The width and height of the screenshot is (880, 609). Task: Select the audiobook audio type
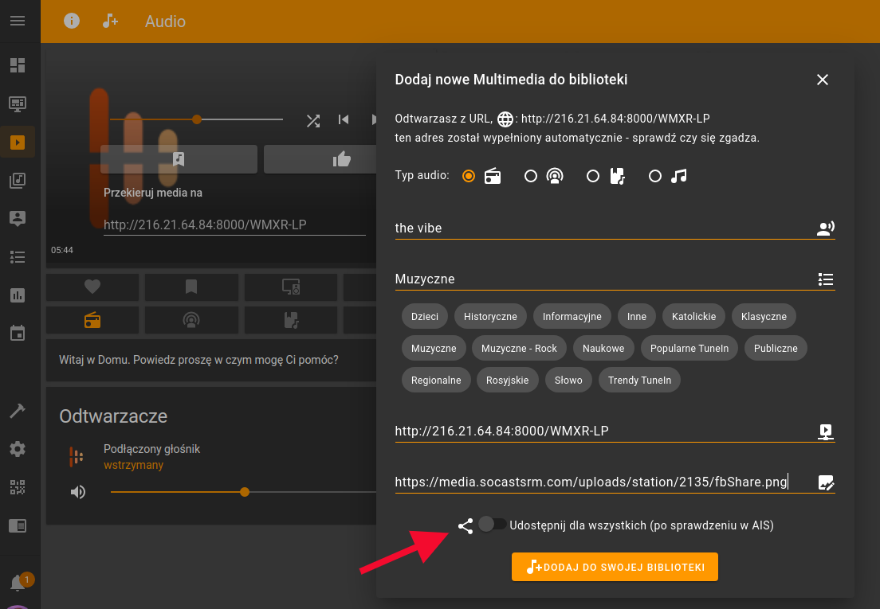tap(593, 176)
